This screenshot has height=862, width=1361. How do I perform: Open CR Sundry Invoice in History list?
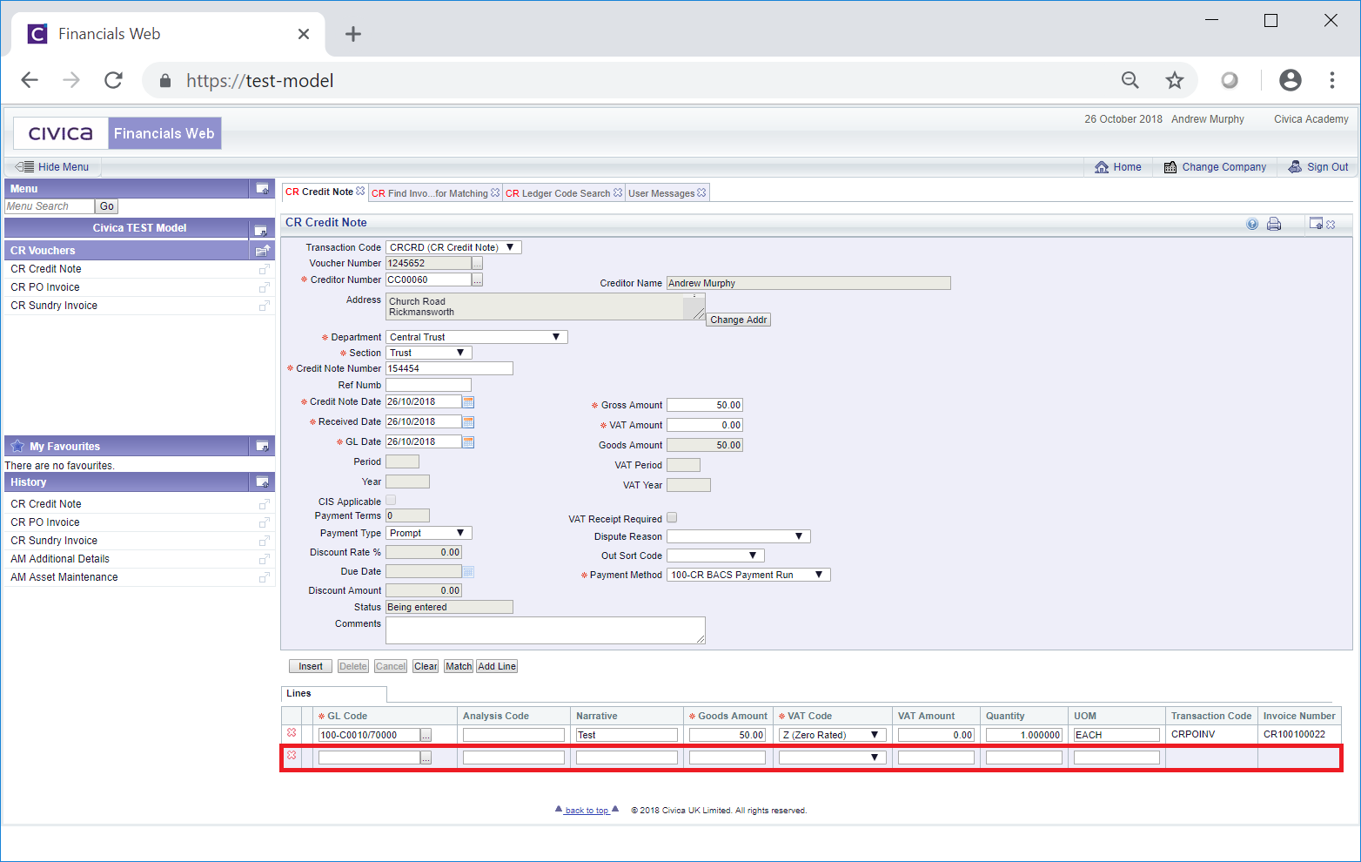[54, 541]
